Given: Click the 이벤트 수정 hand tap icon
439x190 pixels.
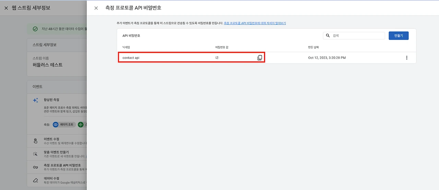Looking at the screenshot, I should coord(35,141).
